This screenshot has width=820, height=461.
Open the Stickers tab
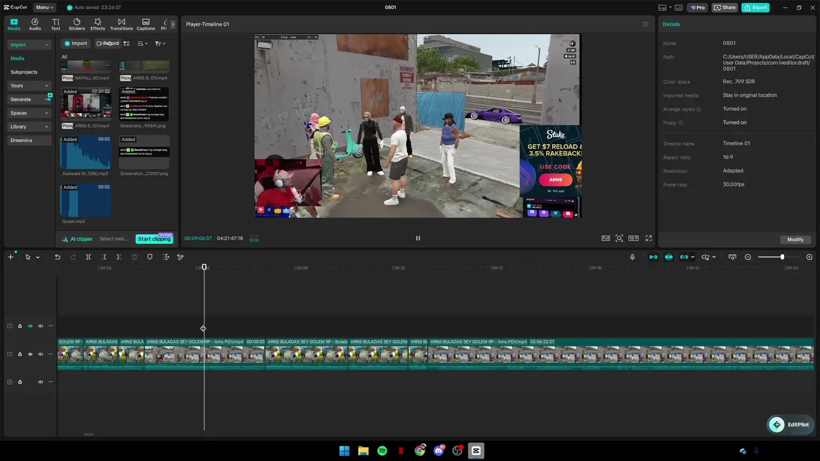tap(77, 24)
